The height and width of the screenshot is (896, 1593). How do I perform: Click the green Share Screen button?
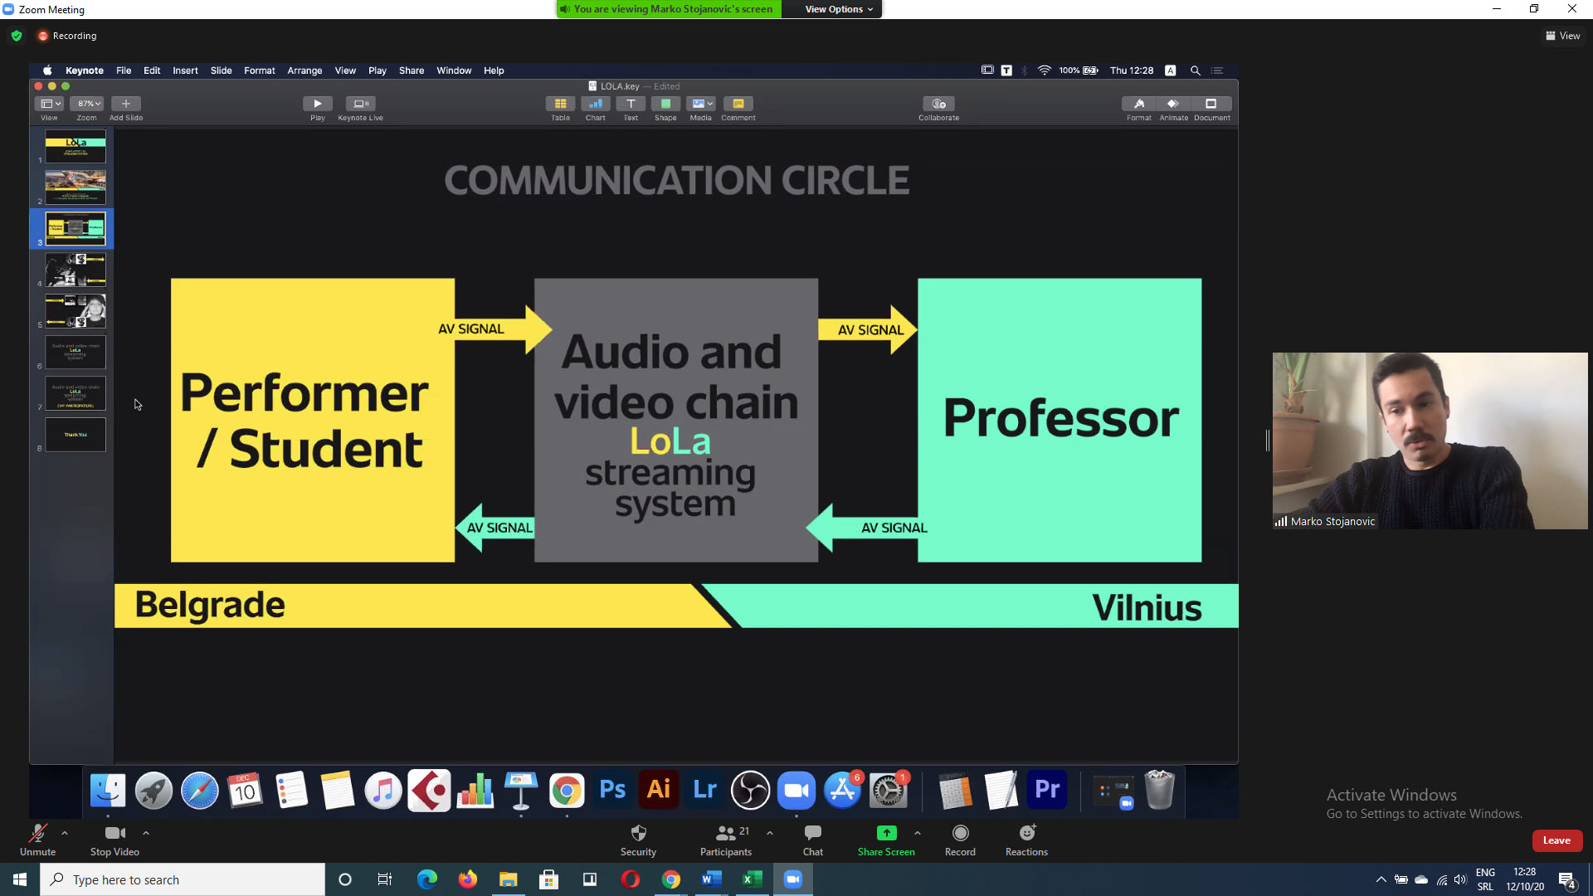tap(886, 840)
